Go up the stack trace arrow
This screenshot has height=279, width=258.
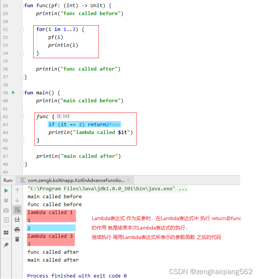click(x=17, y=190)
